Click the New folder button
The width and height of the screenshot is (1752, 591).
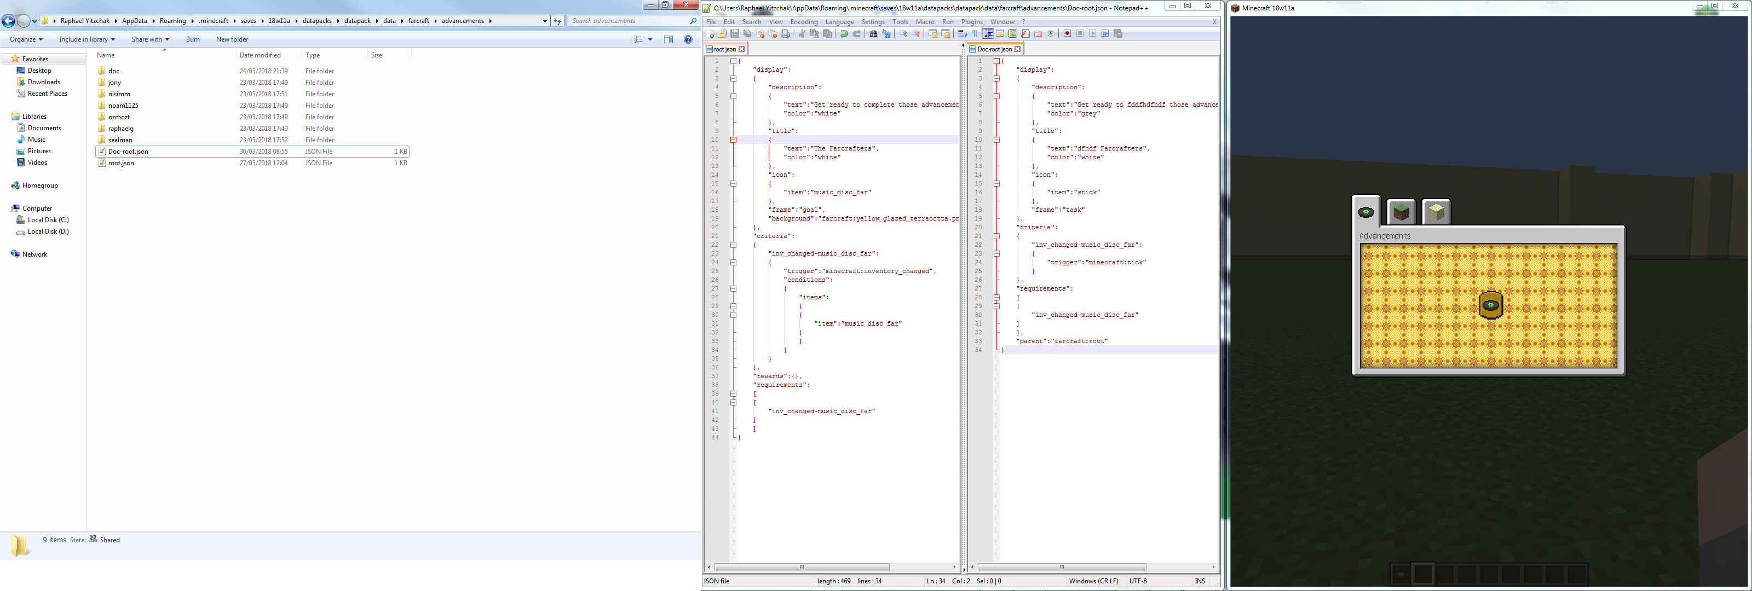click(232, 39)
